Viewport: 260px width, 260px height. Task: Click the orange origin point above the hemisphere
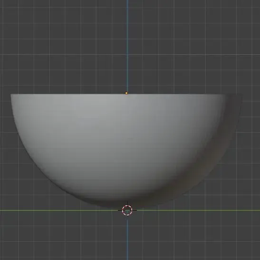click(x=126, y=93)
